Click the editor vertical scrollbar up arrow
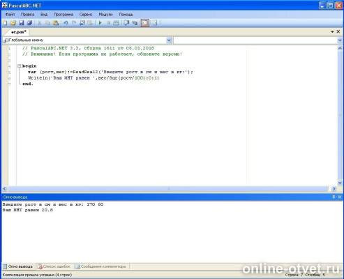The width and height of the screenshot is (344, 279). (x=340, y=48)
